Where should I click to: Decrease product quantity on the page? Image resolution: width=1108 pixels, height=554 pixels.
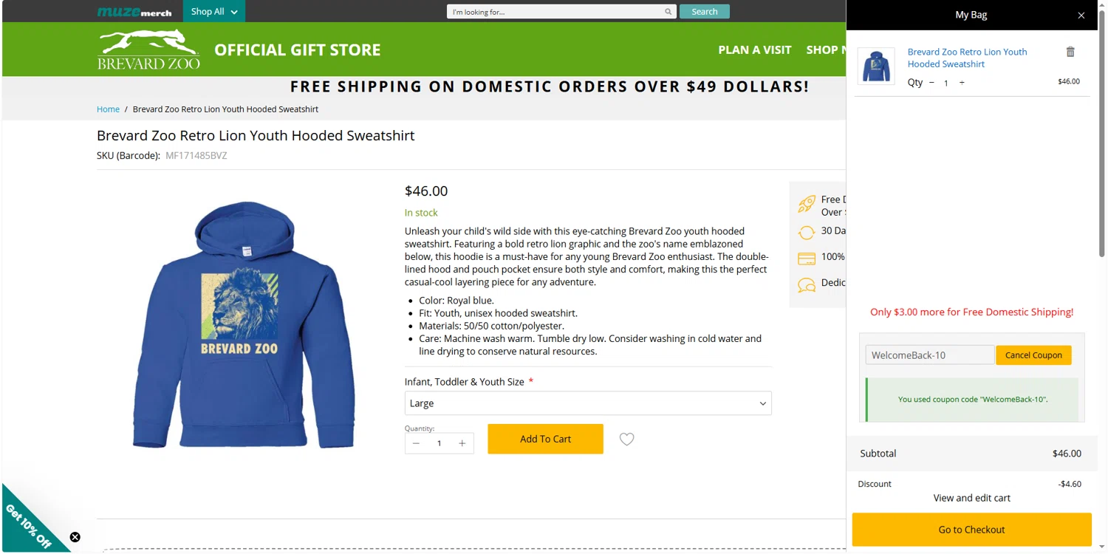point(416,443)
